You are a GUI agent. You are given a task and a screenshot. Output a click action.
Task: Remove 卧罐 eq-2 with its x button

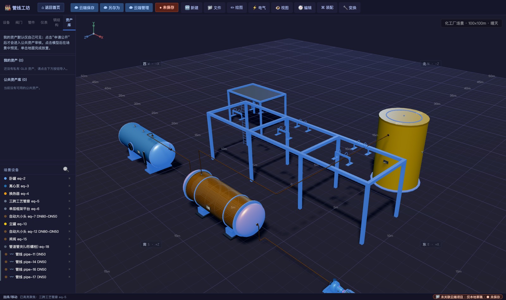click(69, 178)
